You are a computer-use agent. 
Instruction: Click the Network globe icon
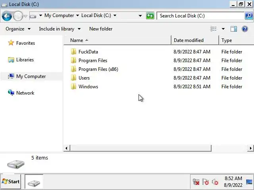(x=11, y=93)
